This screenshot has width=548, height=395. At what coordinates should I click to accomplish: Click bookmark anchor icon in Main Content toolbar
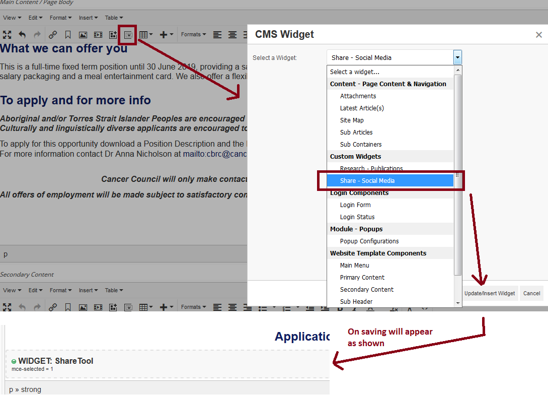click(x=68, y=35)
